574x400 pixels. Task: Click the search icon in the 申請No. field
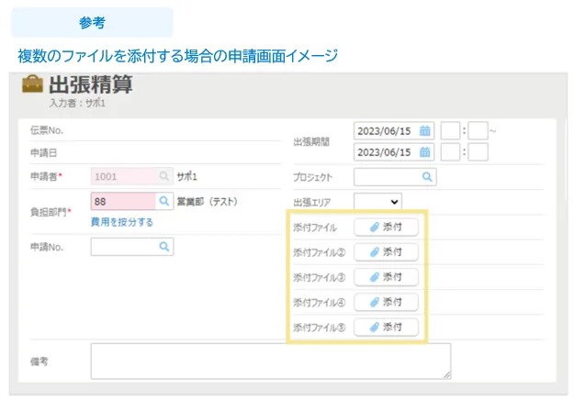point(164,247)
